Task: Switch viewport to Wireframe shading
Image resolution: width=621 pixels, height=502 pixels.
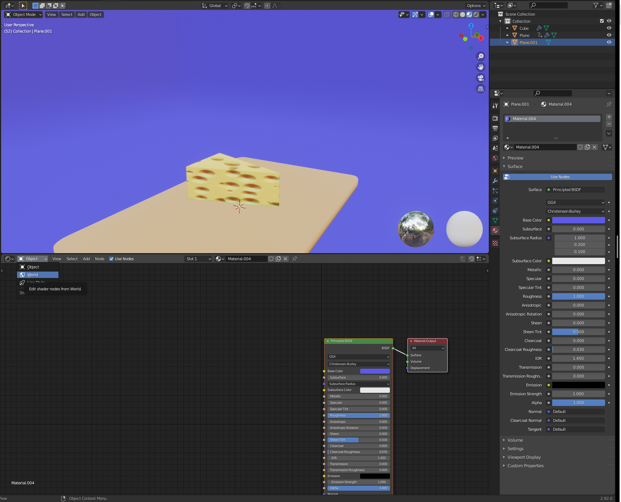Action: pos(456,15)
